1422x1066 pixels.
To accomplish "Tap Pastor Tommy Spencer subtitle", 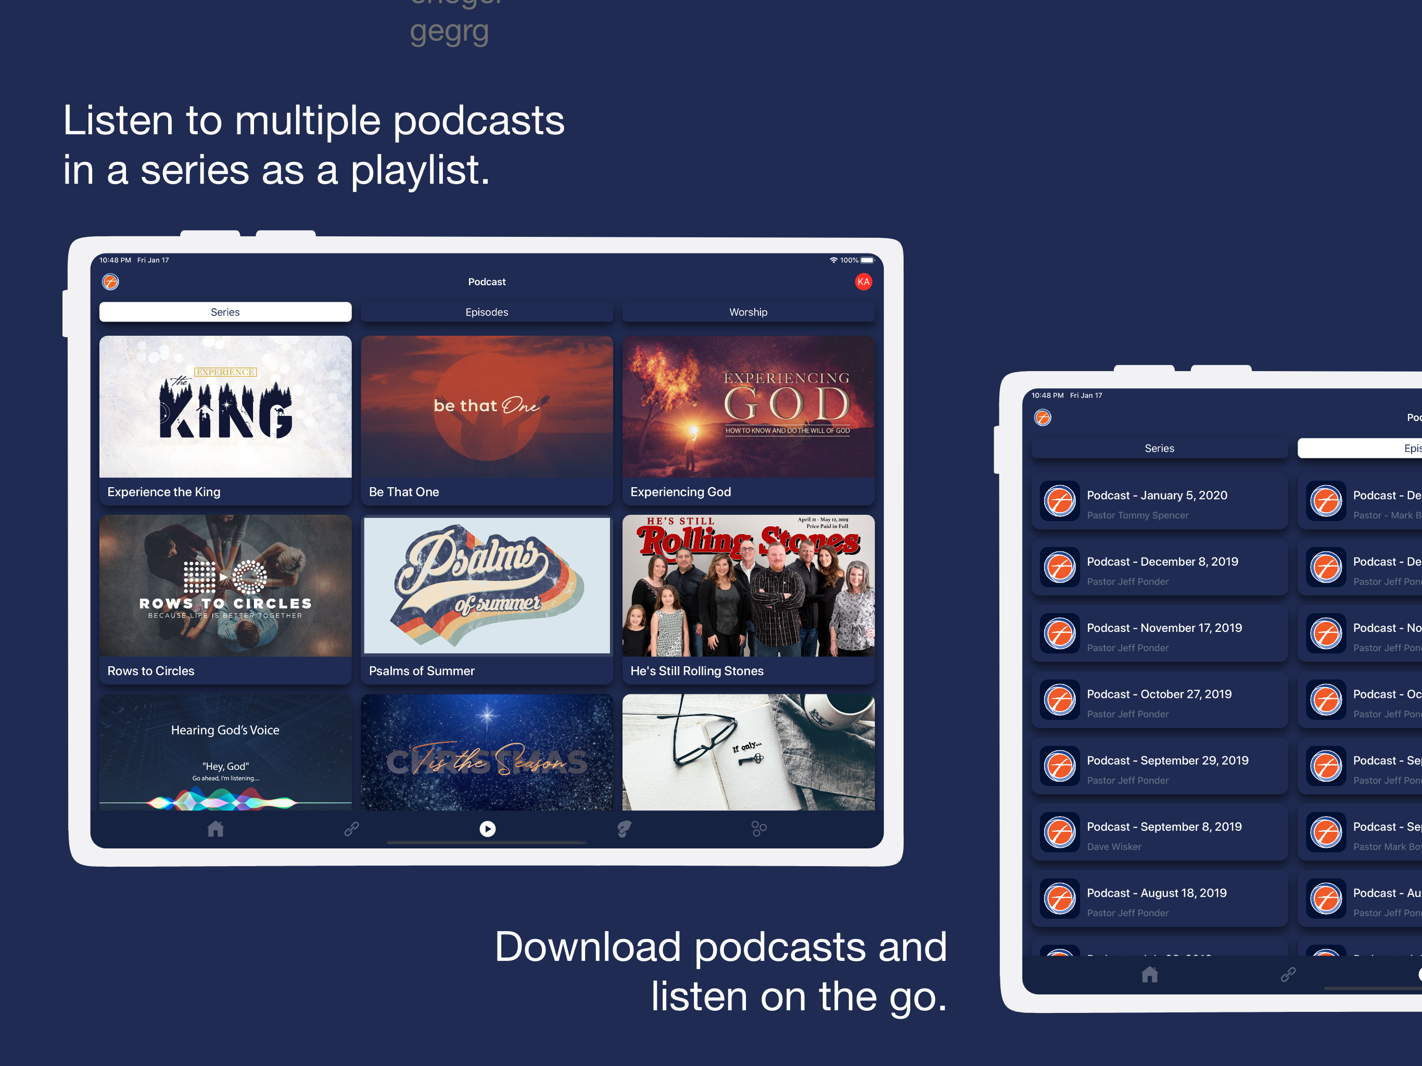I will (x=1137, y=515).
